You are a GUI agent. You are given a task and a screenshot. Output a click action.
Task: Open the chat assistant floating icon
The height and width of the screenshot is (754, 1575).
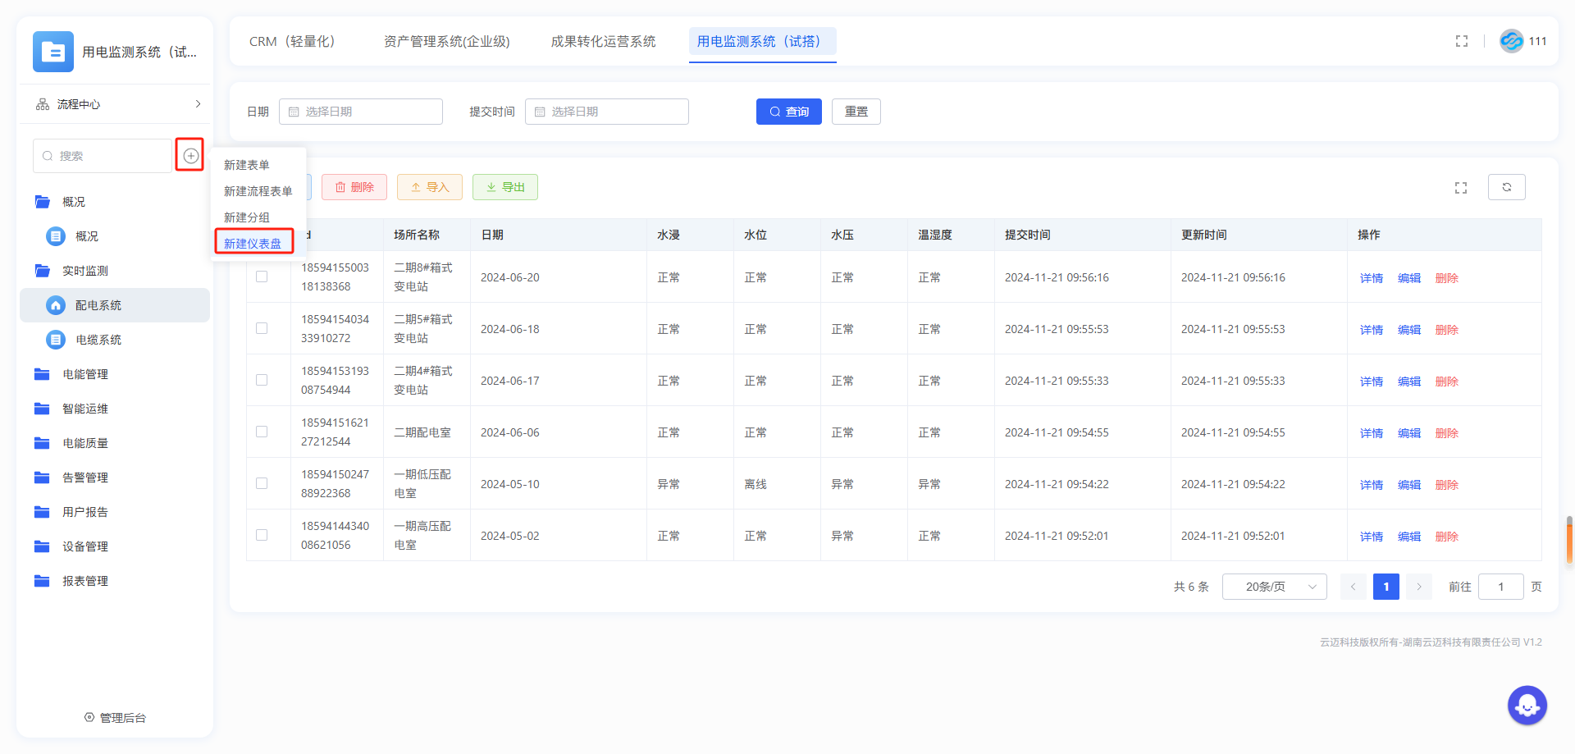tap(1527, 705)
